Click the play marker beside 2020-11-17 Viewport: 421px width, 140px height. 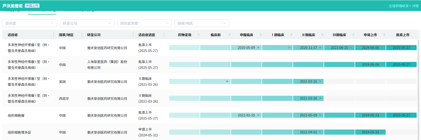(320, 48)
